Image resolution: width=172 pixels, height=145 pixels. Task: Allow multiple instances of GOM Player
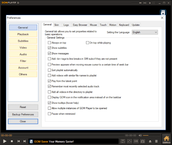[x=49, y=108]
